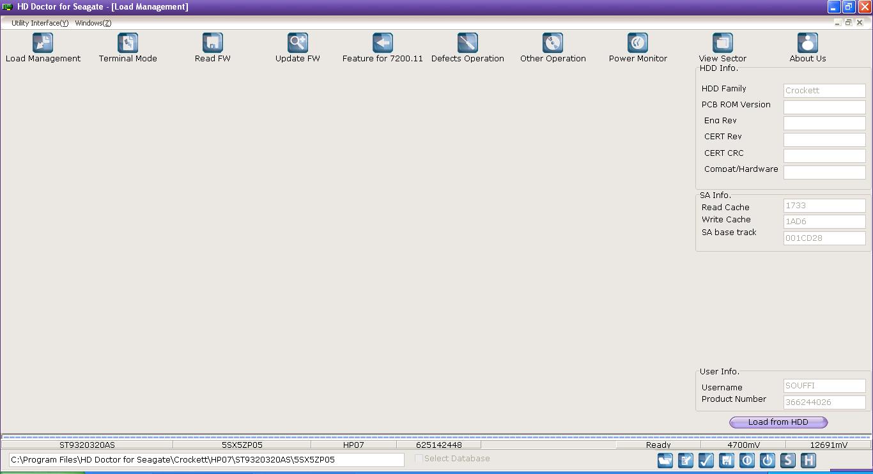Click the power-button icon at bottom

768,460
